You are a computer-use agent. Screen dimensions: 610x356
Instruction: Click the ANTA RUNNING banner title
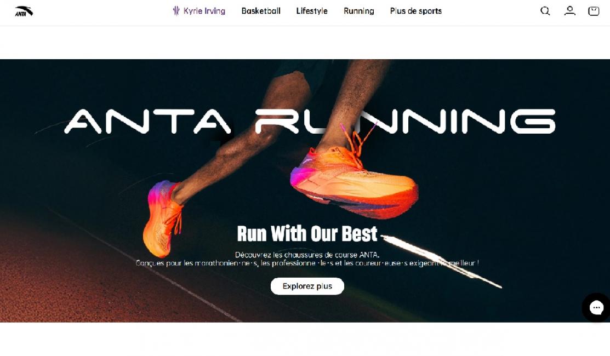click(x=310, y=121)
